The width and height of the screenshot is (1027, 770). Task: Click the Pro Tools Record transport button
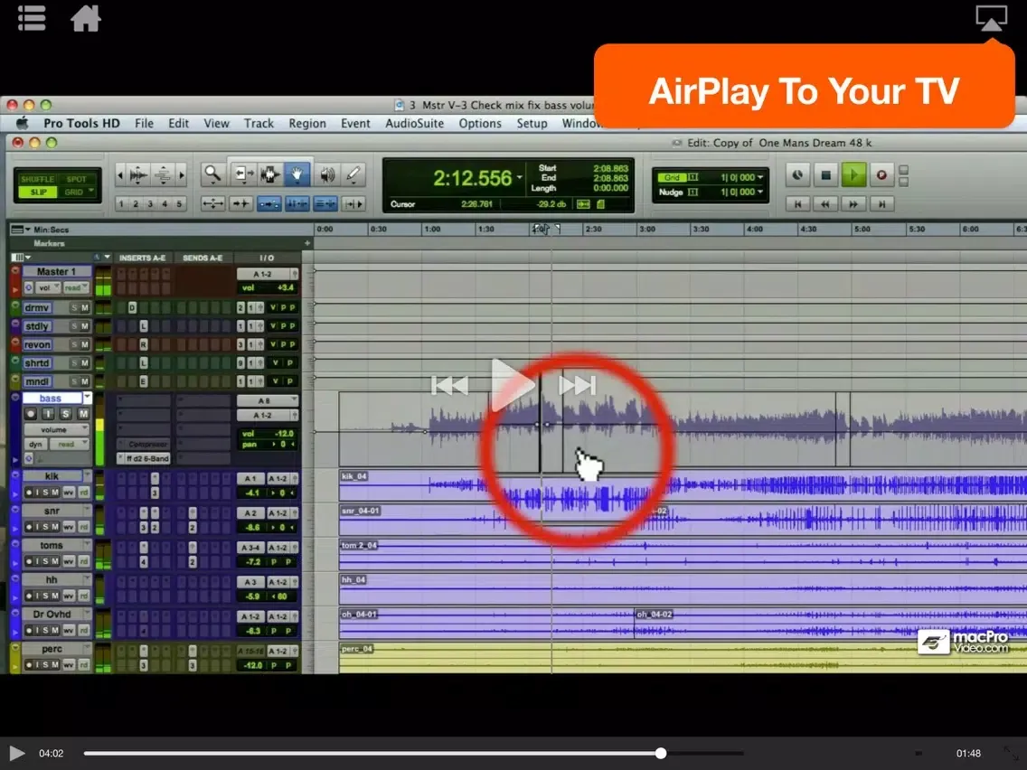pos(881,174)
